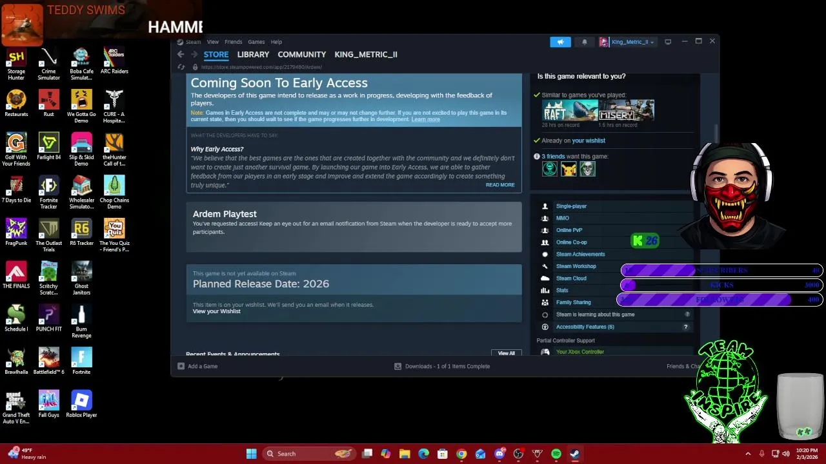The height and width of the screenshot is (464, 826).
Task: Go forward with Steam's forward arrow
Action: 194,55
